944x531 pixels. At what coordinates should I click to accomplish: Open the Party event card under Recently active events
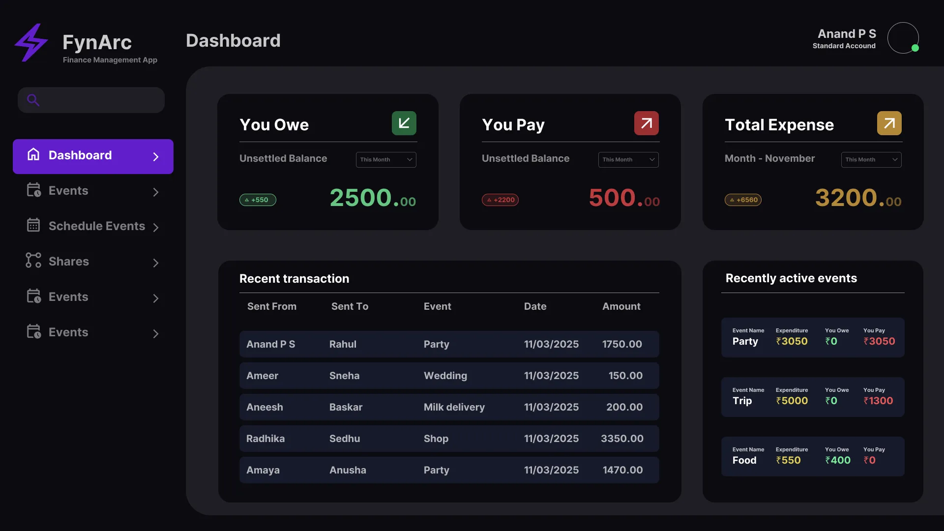[812, 337]
